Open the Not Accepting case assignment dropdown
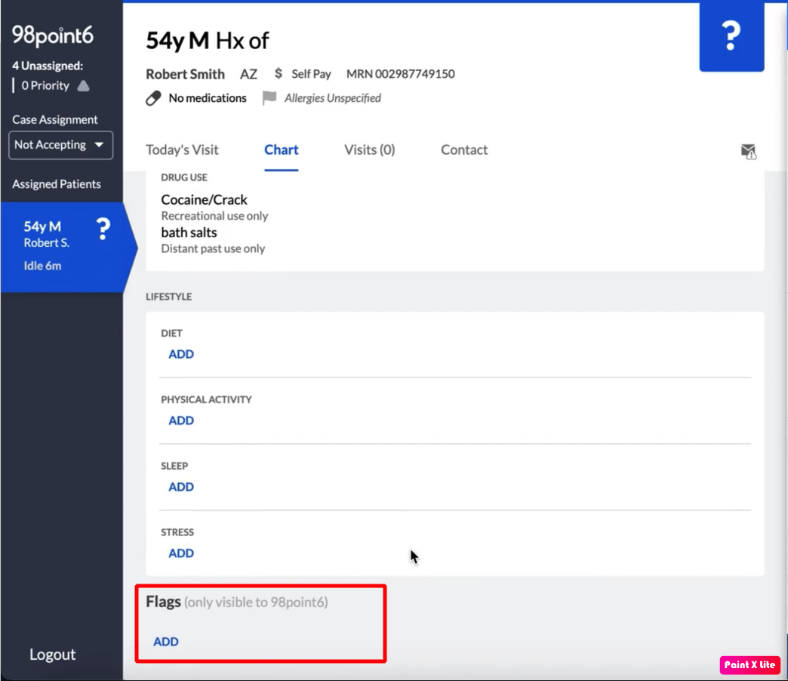The image size is (788, 681). 60,145
